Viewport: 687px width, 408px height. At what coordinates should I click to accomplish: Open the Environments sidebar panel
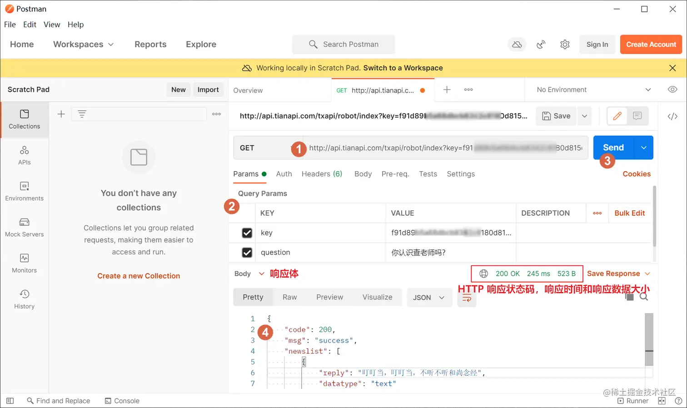(25, 191)
